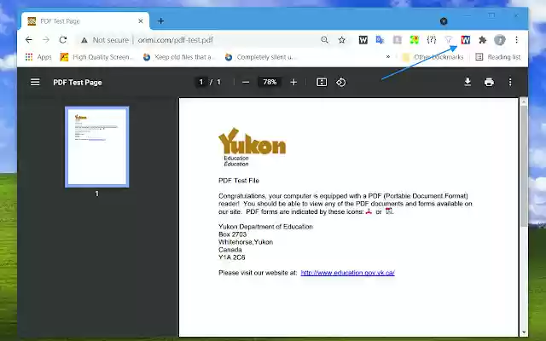Open the Reading list
Viewport: 546px width, 341px height.
498,57
